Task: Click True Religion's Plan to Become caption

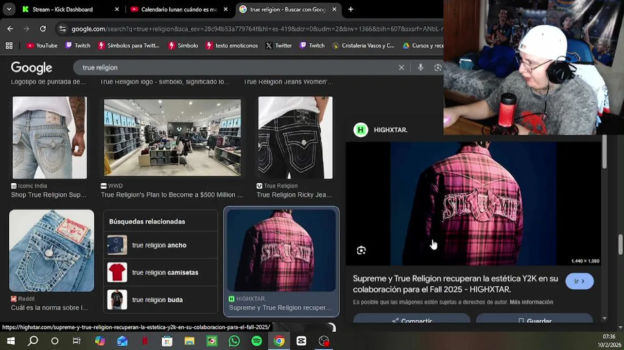Action: coord(172,194)
